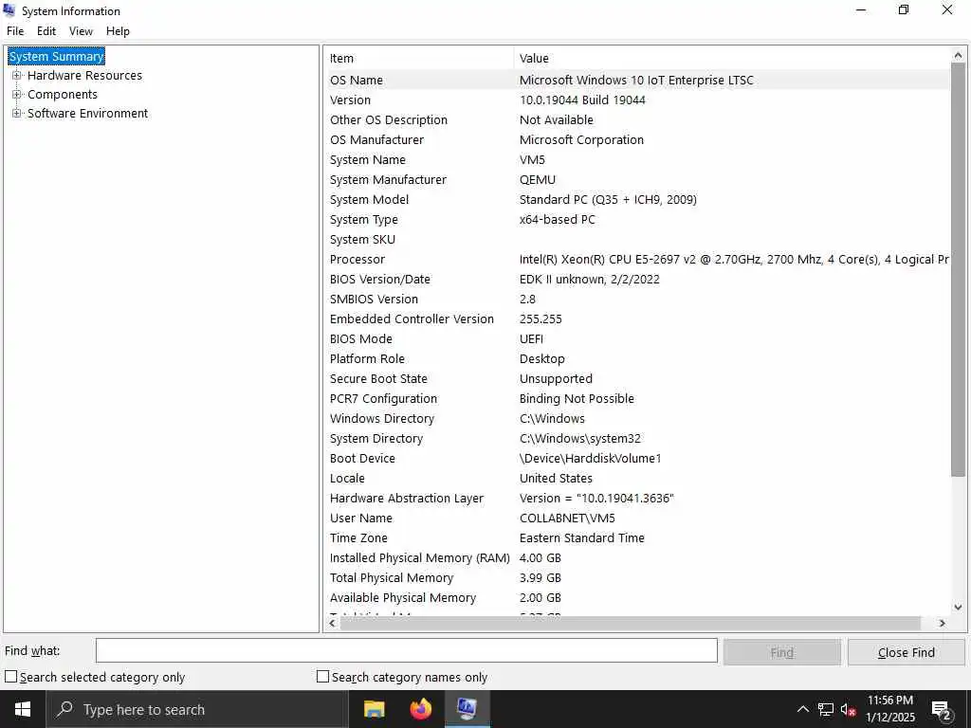Enable Search selected category only checkbox

(x=11, y=677)
